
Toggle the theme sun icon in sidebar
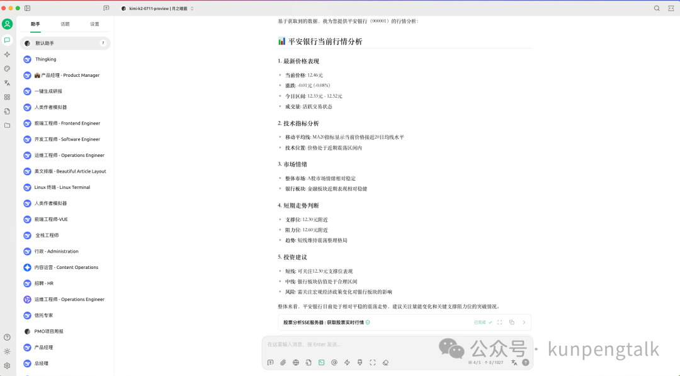(8, 351)
